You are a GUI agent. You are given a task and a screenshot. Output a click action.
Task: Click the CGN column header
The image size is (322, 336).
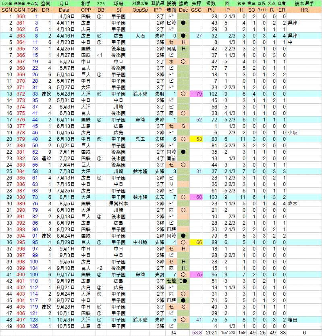click(x=19, y=10)
